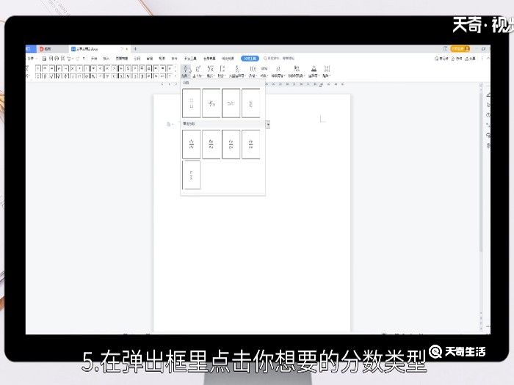The width and height of the screenshot is (514, 385).
Task: Click the paragraph layout icon beside page
Action: (x=169, y=124)
